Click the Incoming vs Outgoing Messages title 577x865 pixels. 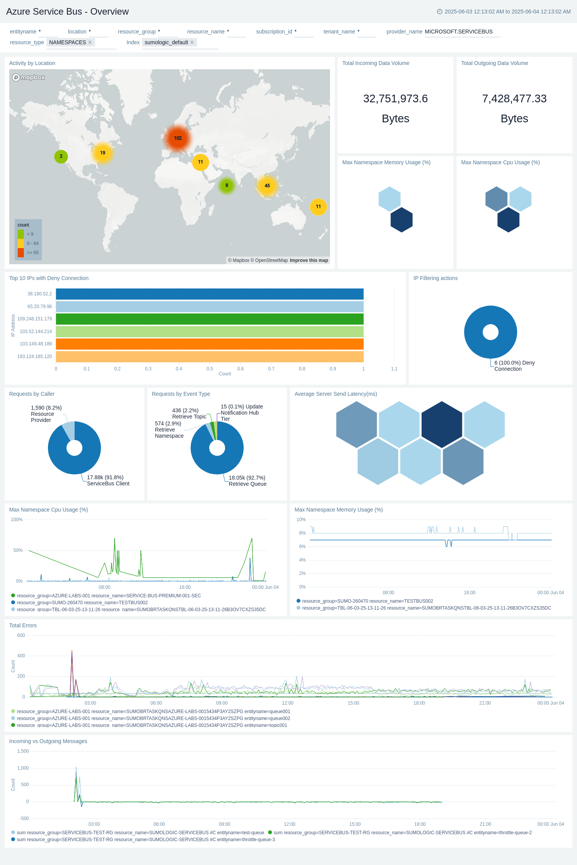(x=48, y=741)
